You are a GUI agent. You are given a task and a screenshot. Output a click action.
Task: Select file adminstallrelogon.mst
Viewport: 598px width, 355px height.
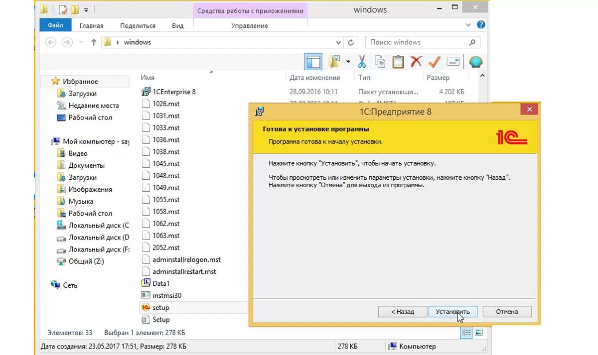(187, 259)
